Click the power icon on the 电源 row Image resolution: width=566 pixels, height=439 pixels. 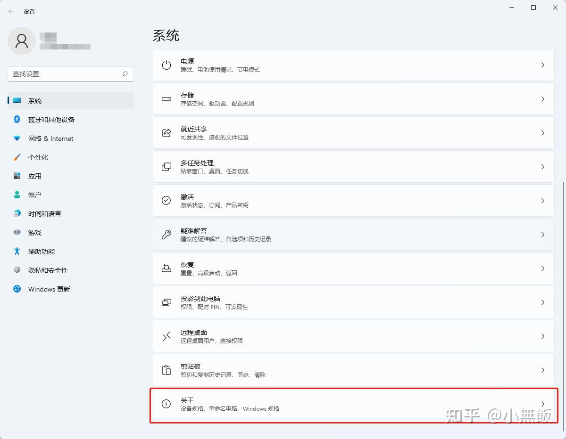pos(166,65)
